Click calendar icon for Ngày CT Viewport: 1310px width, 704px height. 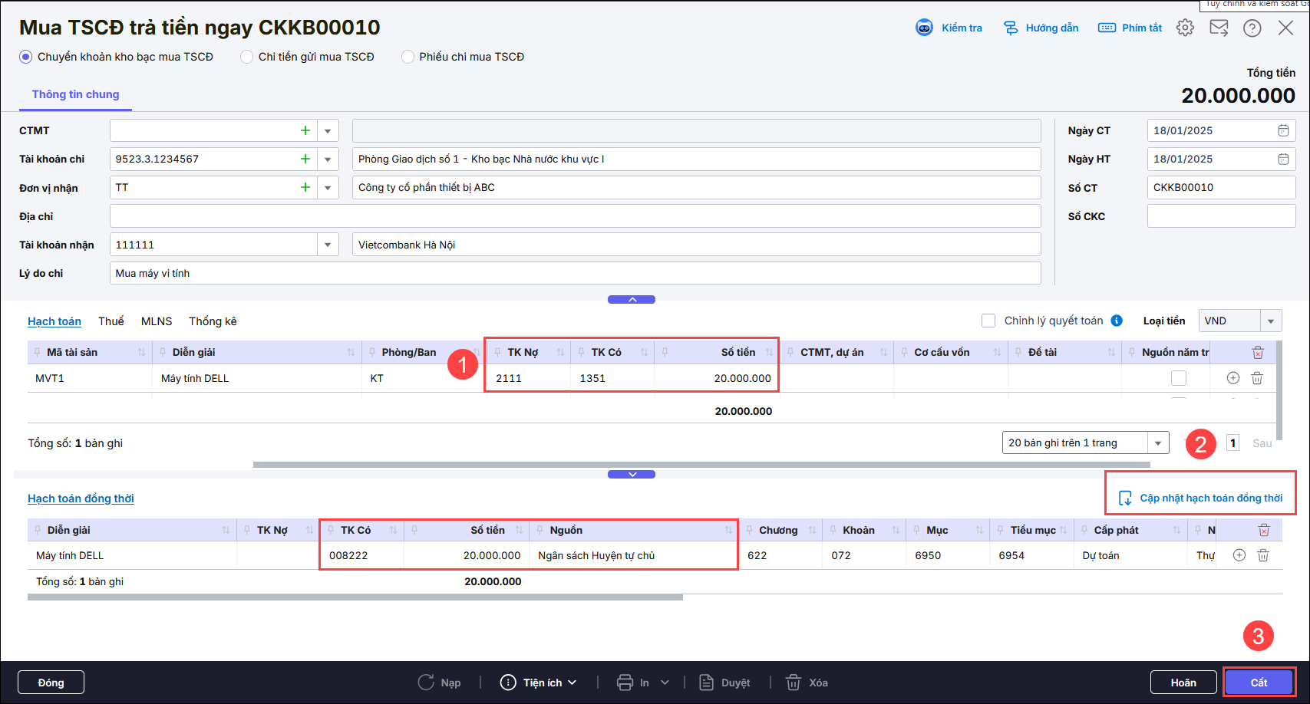click(x=1283, y=130)
